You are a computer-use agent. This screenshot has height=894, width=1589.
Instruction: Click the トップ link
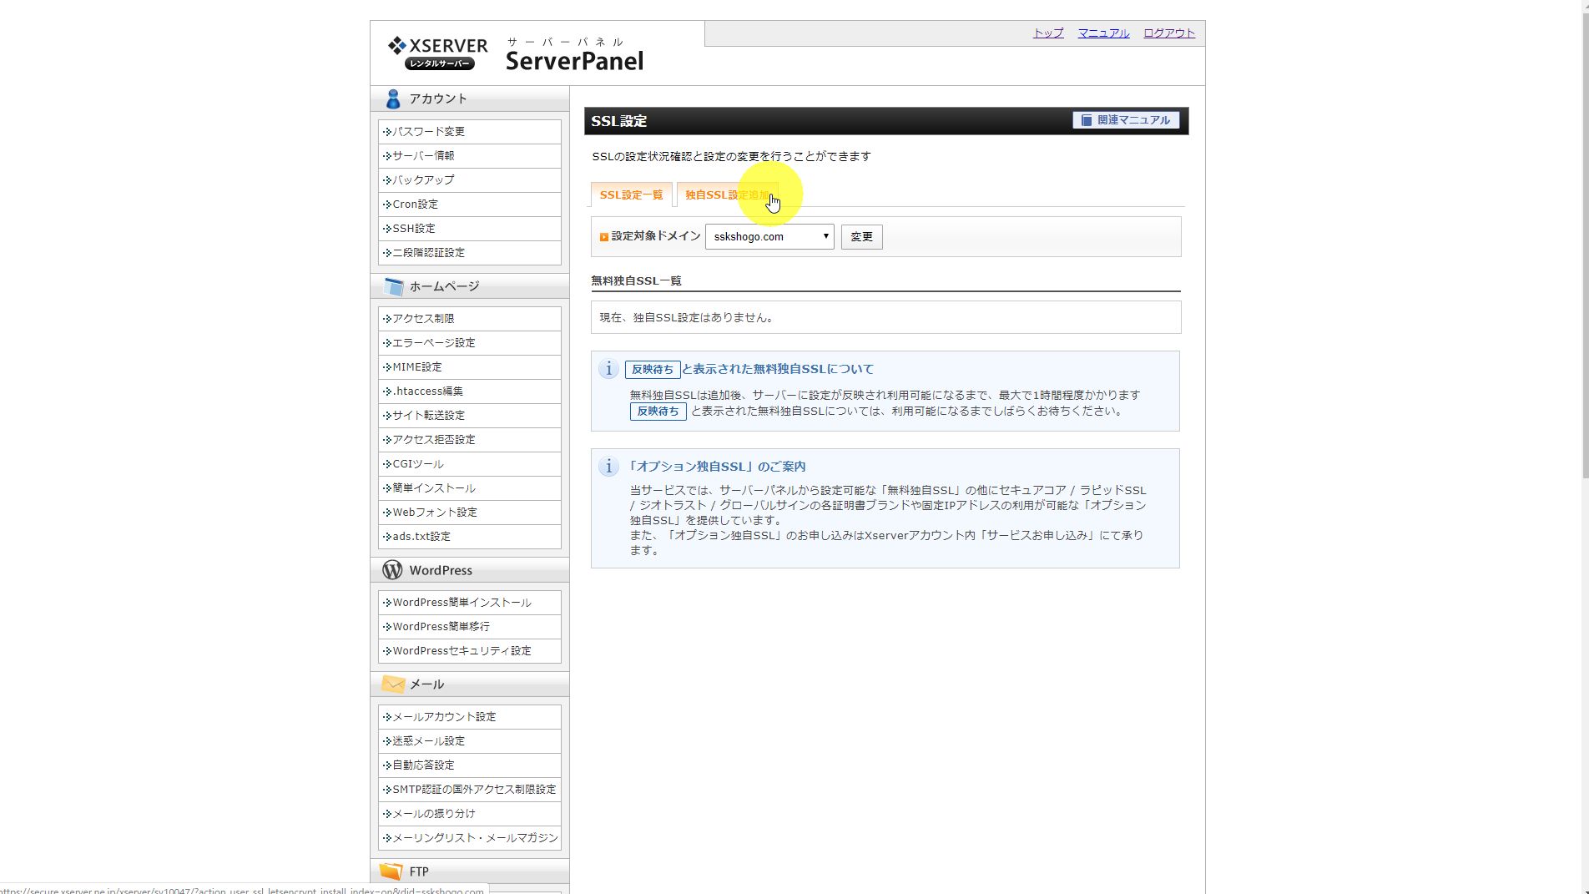(x=1047, y=33)
